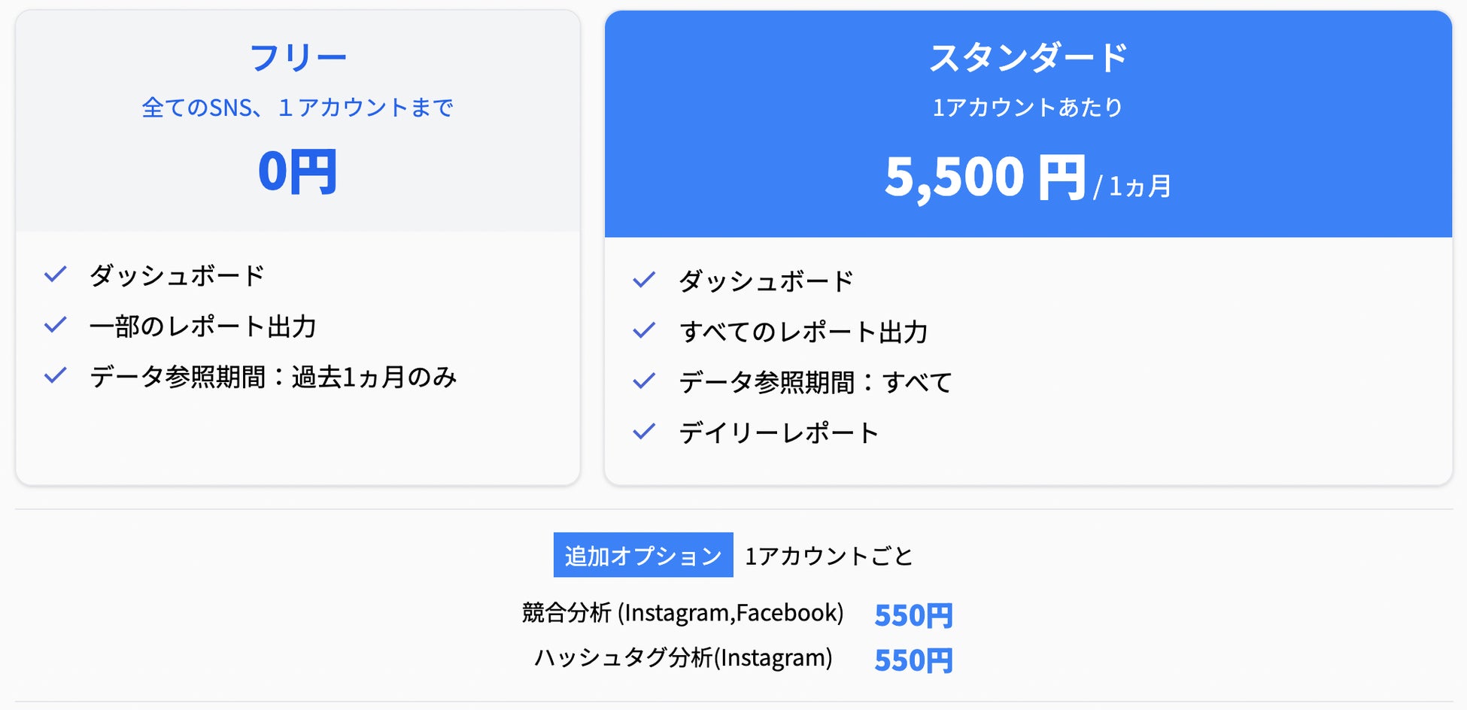Select the スタンダード plan heading
Image resolution: width=1467 pixels, height=710 pixels.
[x=1028, y=58]
